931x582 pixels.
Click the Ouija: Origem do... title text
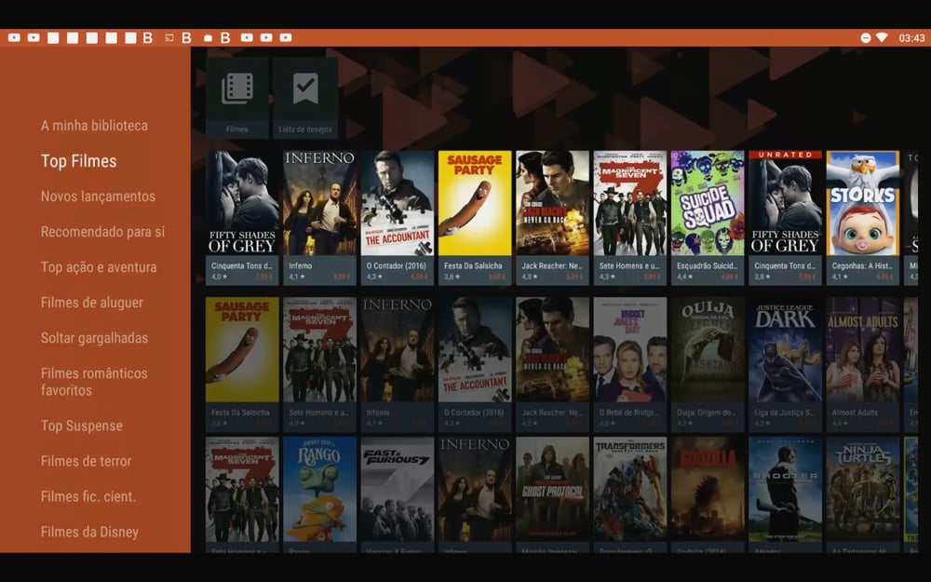tap(706, 413)
